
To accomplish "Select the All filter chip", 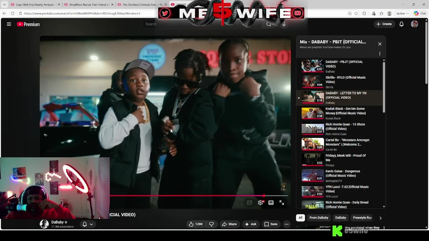I will 301,218.
